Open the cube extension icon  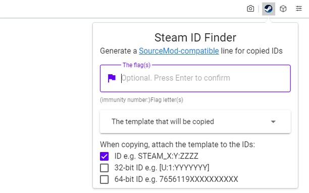coord(283,9)
